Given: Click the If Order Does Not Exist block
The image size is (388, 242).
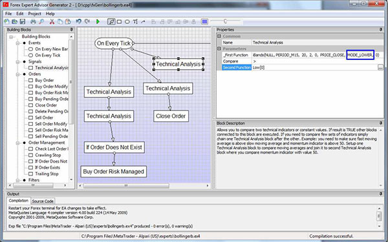Looking at the screenshot, I should tap(114, 147).
